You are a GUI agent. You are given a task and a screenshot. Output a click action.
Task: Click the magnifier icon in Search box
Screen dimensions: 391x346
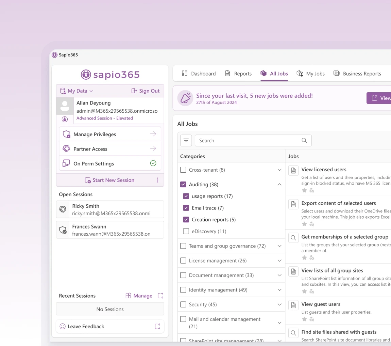click(304, 140)
